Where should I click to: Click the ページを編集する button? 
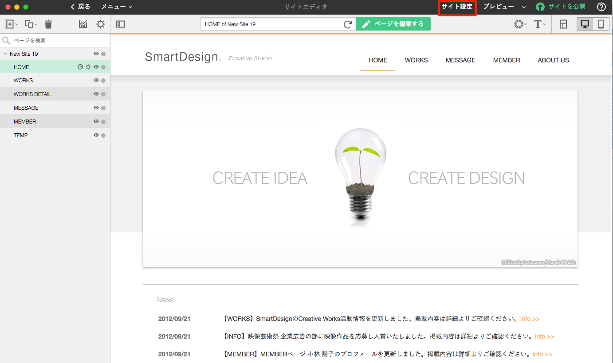(x=393, y=24)
